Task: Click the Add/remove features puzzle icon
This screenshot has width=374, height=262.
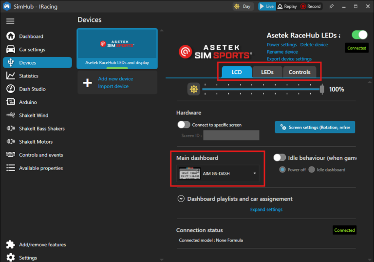Action: point(11,244)
